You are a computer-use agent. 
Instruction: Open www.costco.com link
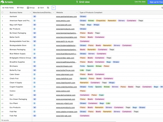[63, 91]
